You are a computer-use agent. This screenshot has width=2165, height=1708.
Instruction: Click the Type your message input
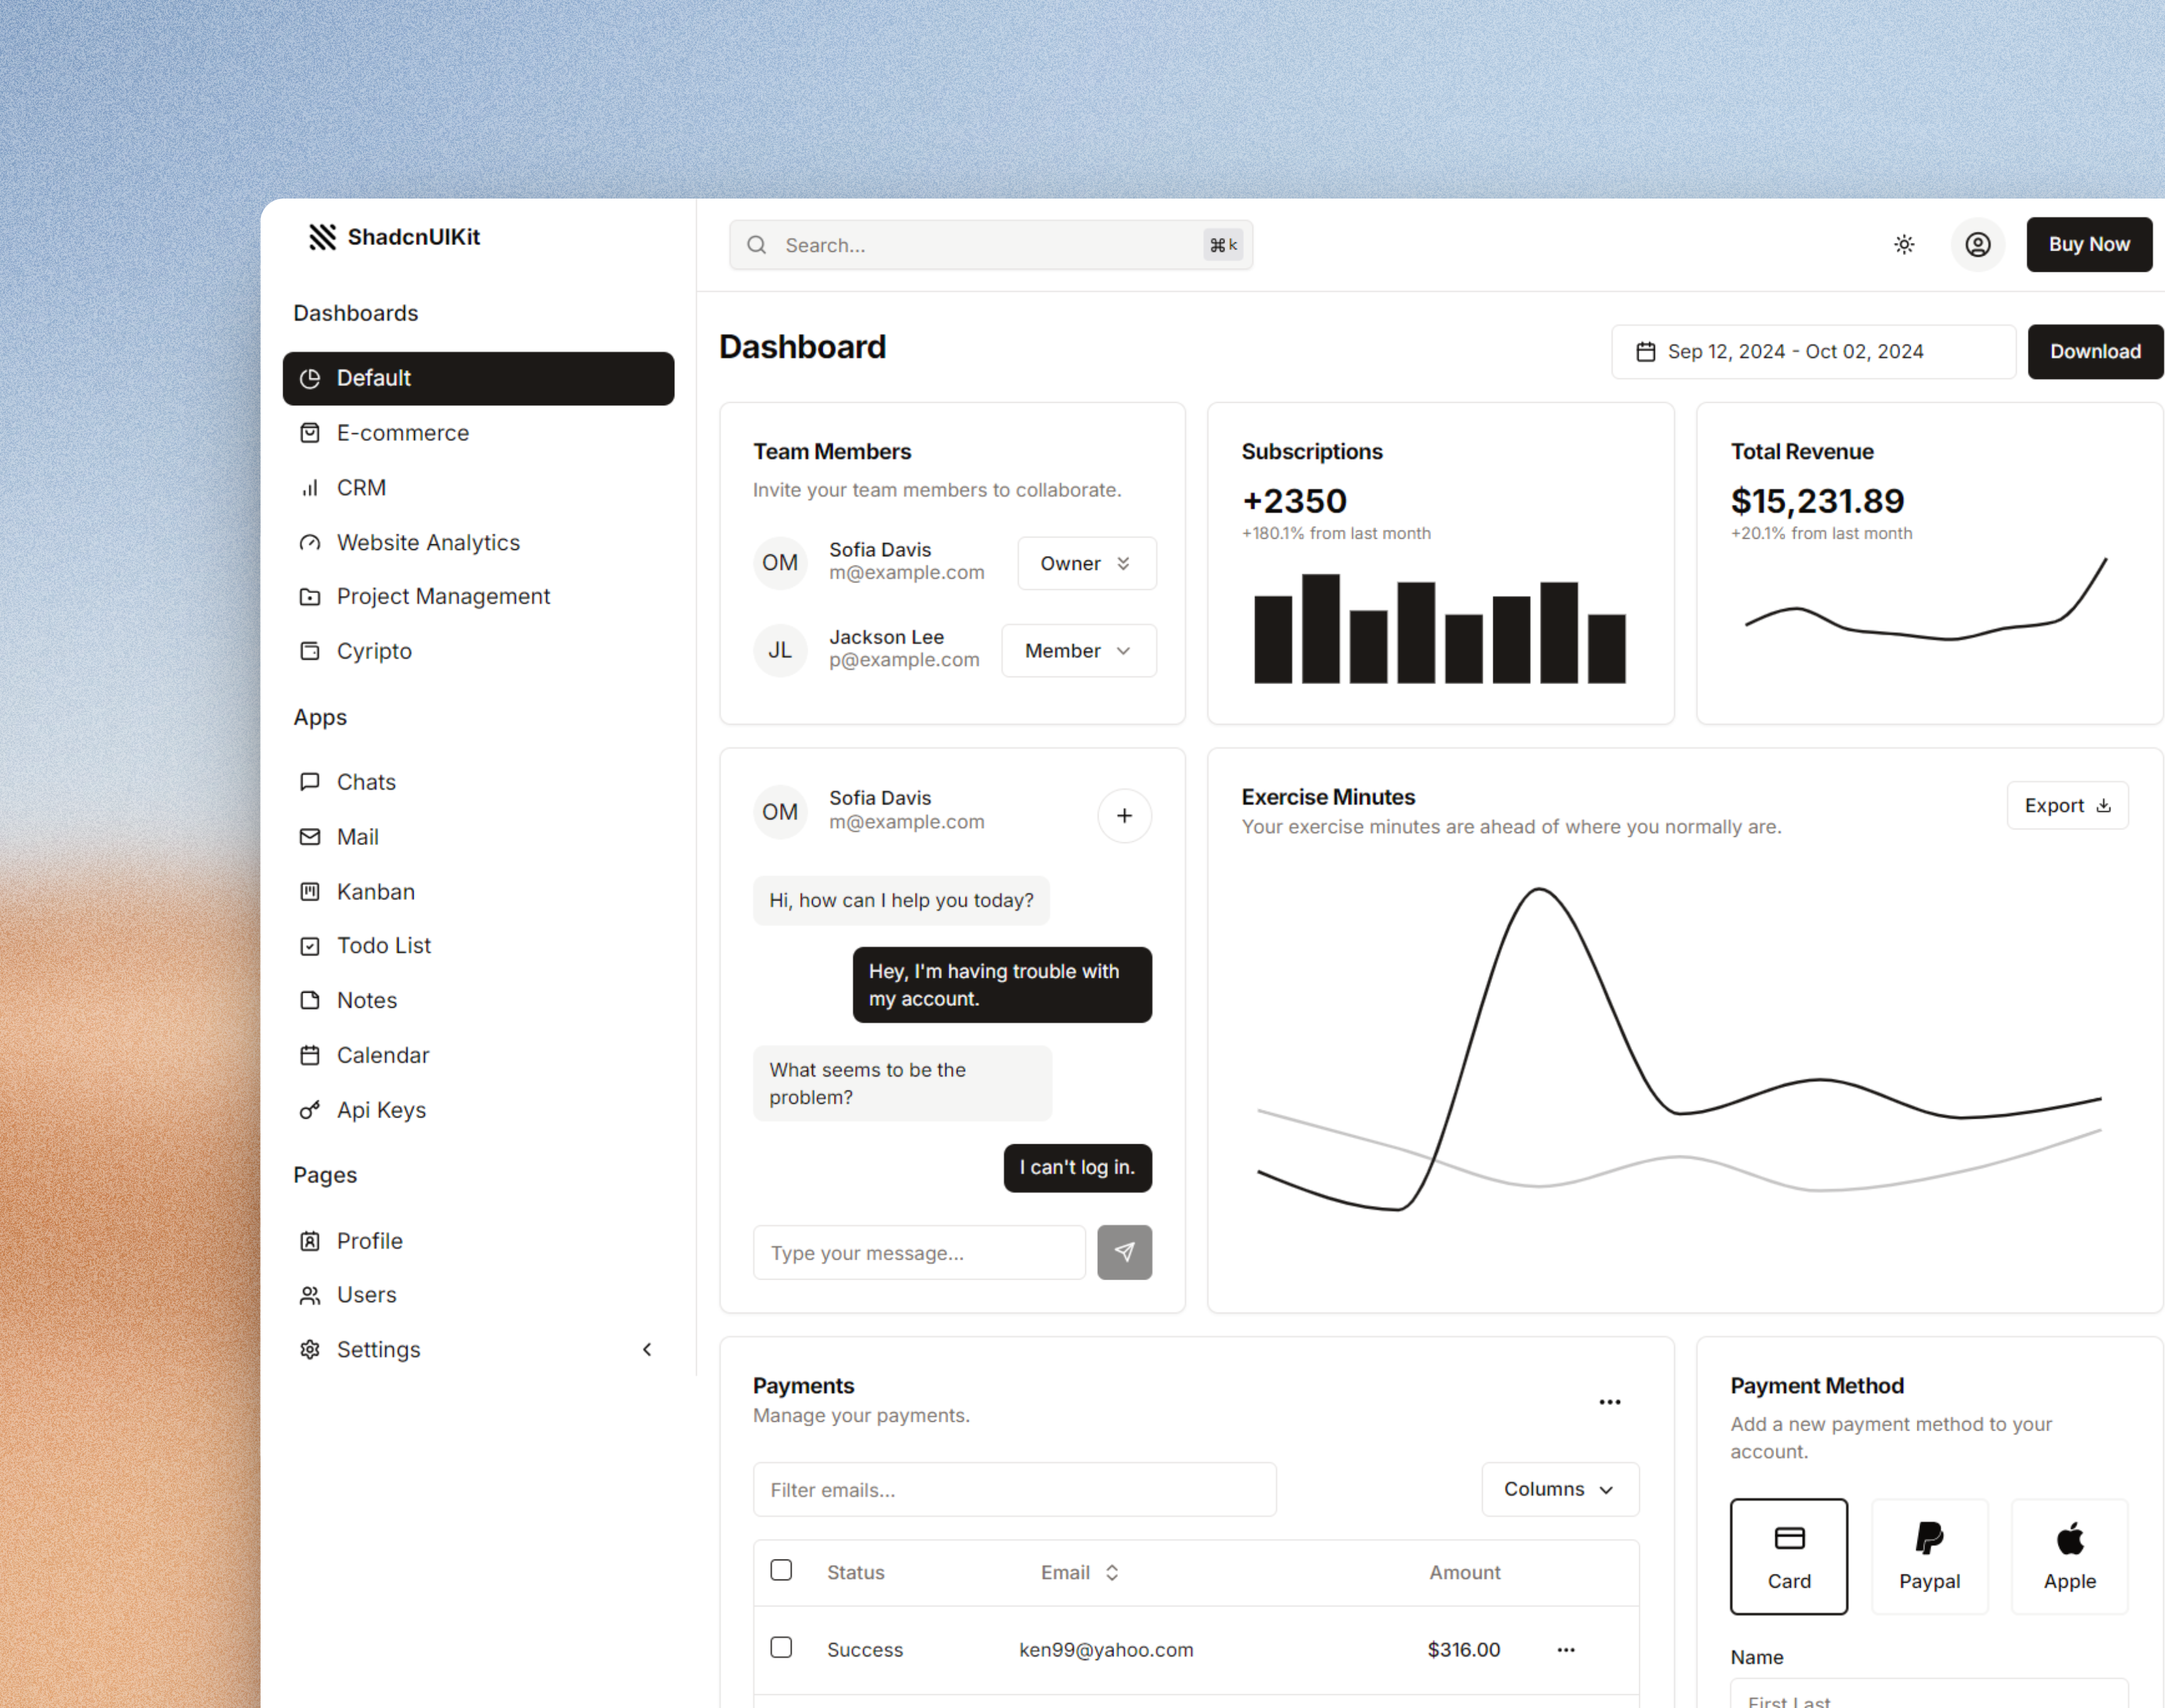click(x=919, y=1253)
